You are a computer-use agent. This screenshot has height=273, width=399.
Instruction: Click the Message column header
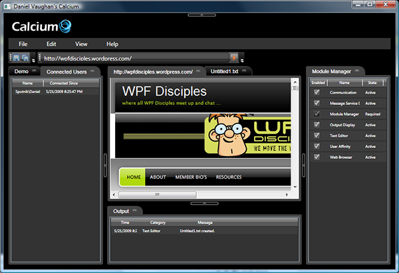(205, 223)
